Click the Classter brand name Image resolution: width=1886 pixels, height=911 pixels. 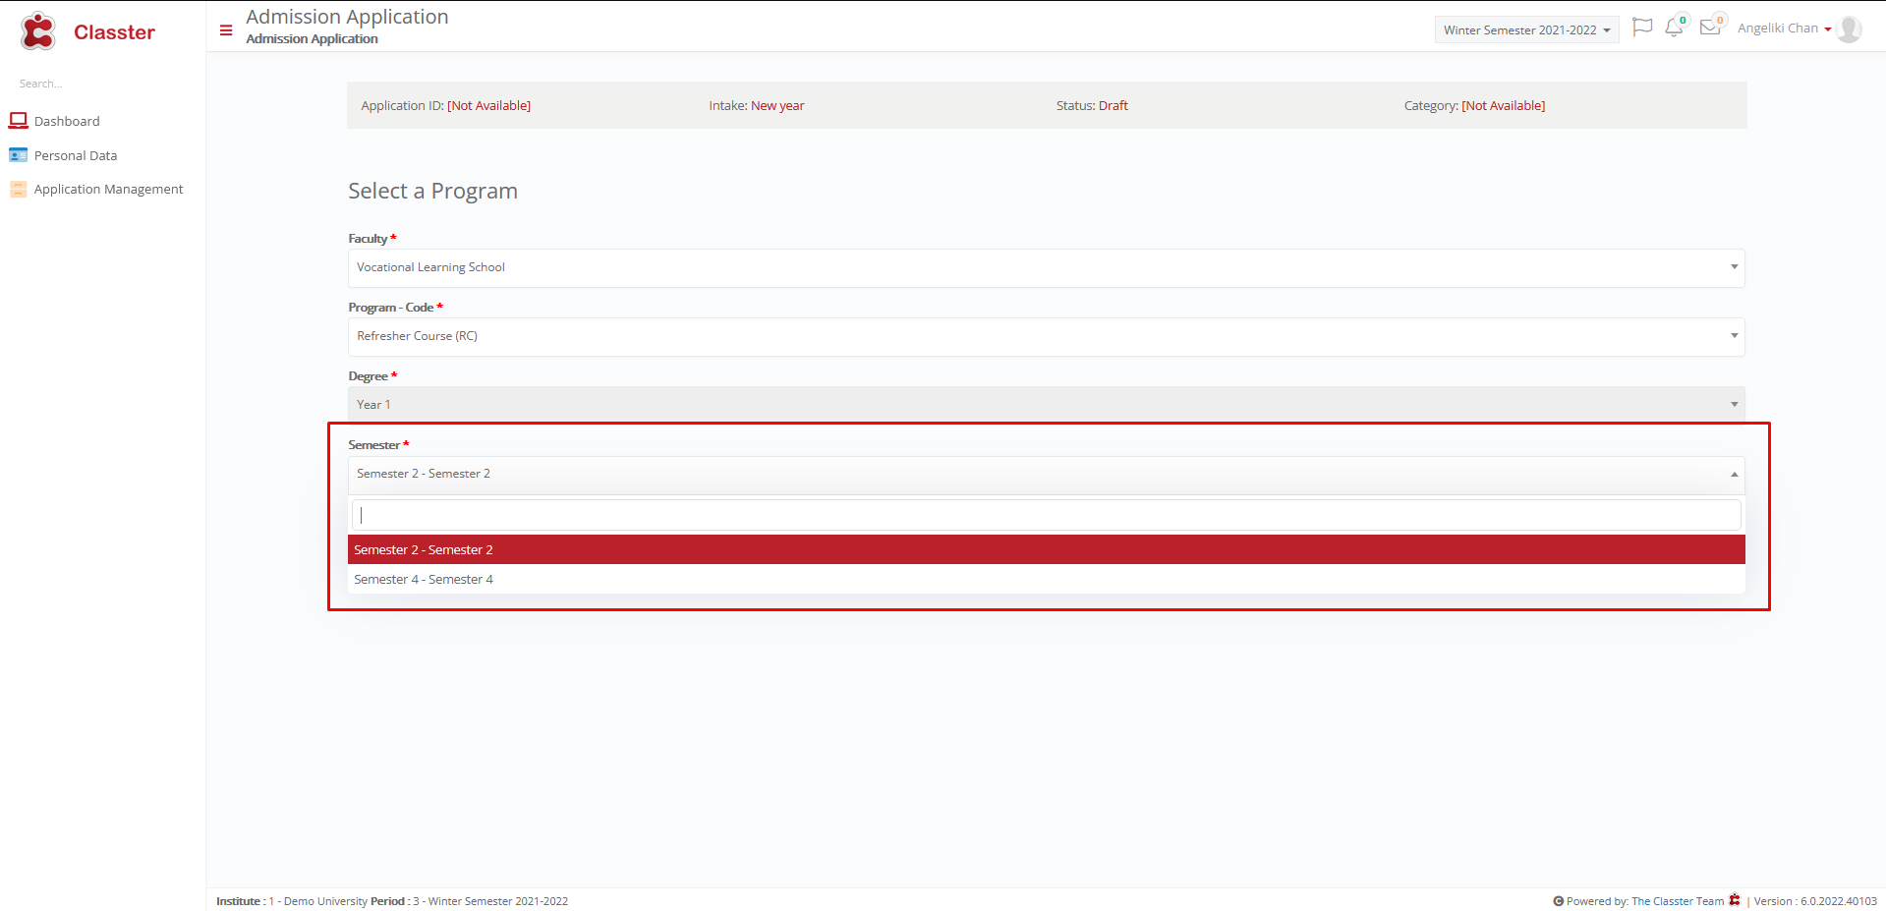(x=114, y=32)
